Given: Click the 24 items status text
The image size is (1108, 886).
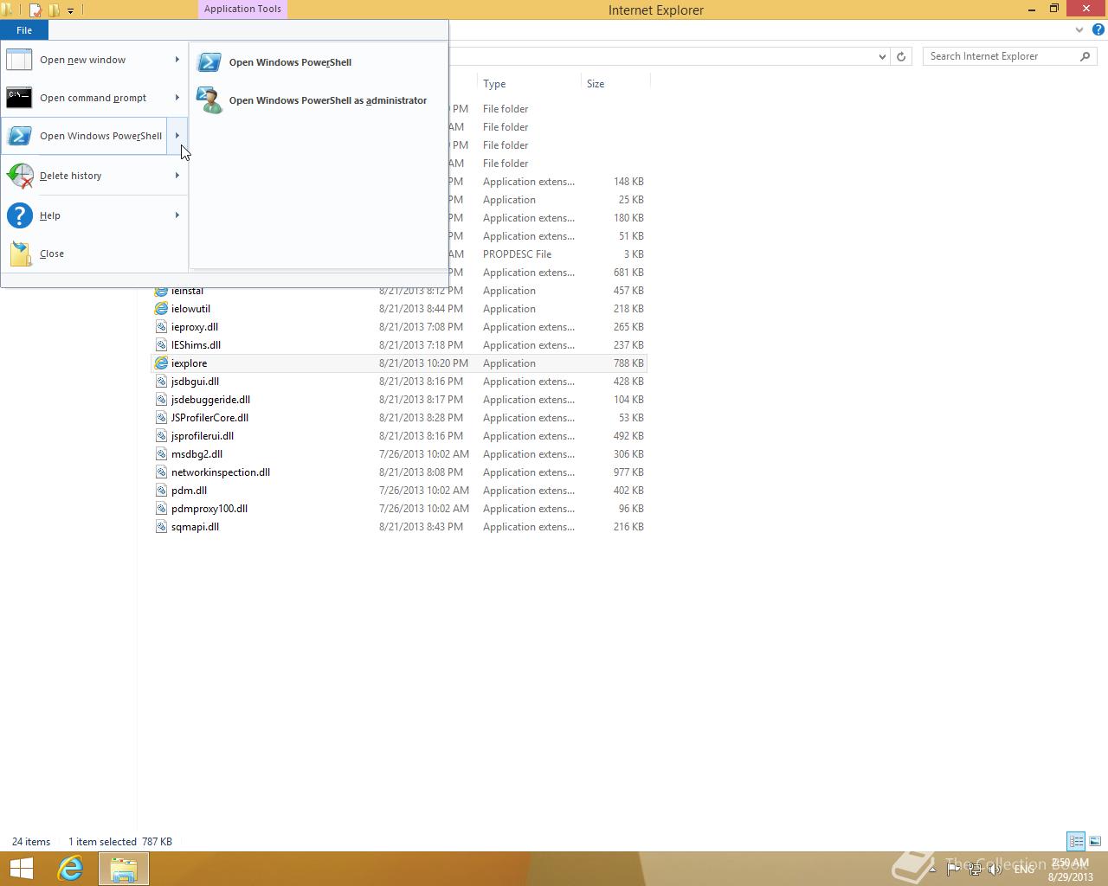Looking at the screenshot, I should [31, 842].
